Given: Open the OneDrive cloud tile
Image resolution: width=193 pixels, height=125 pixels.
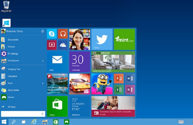Looking at the screenshot, I should pyautogui.click(x=63, y=45).
